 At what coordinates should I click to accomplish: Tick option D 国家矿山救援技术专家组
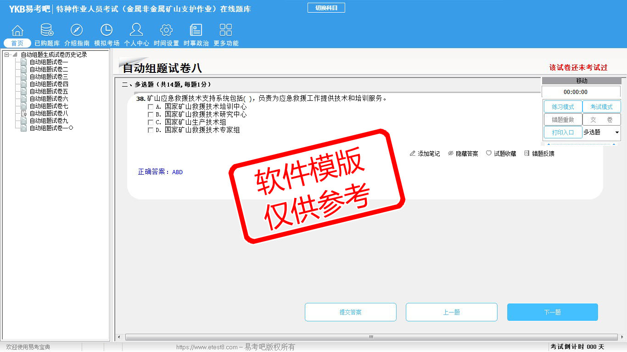151,130
